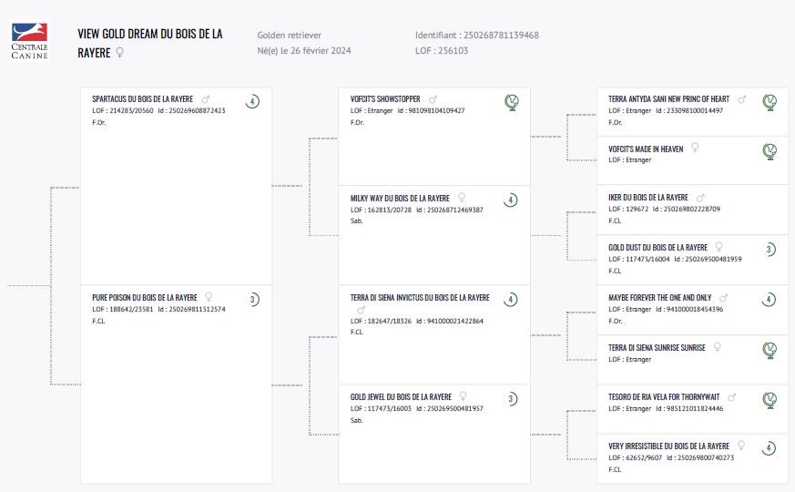Click trophy badge on Vofcit's Showstopper card

512,102
